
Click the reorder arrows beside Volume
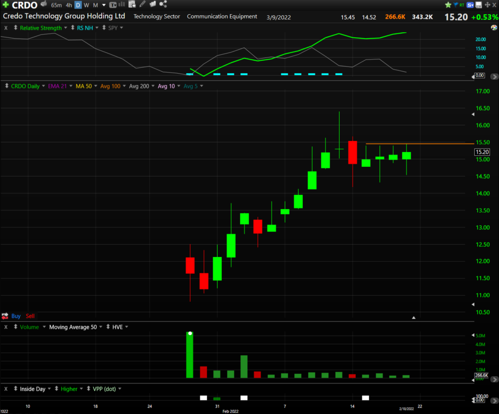[15, 327]
